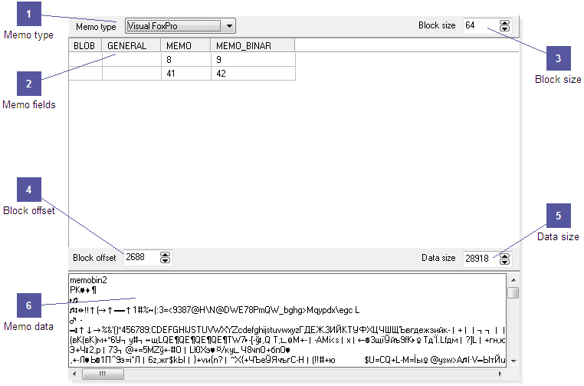The image size is (584, 386).
Task: Select the BLOB column header
Action: [x=85, y=45]
